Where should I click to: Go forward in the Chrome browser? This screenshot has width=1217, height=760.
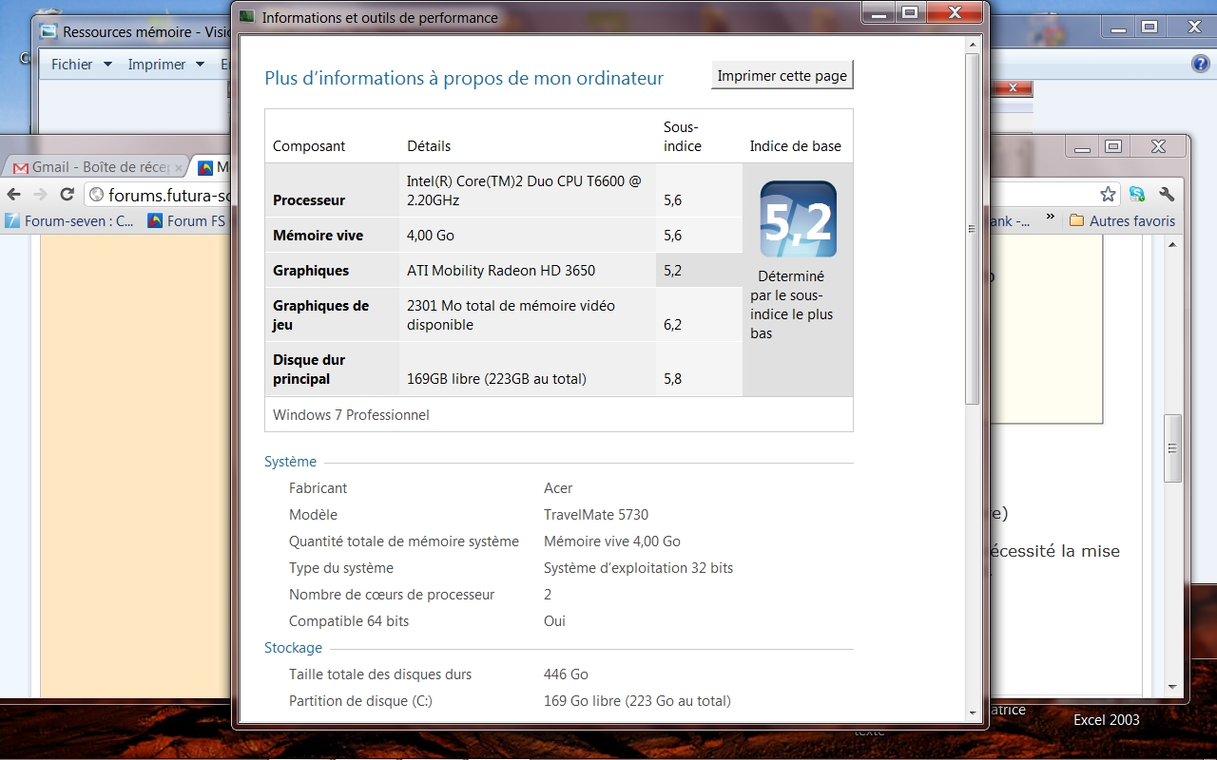pyautogui.click(x=40, y=195)
